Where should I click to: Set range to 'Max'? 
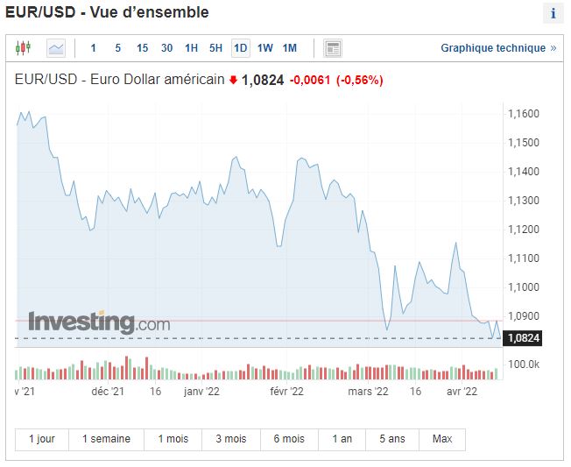click(x=442, y=439)
